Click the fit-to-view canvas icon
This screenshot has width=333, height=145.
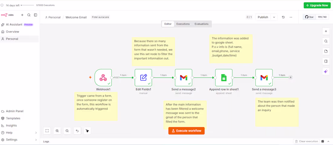click(47, 131)
